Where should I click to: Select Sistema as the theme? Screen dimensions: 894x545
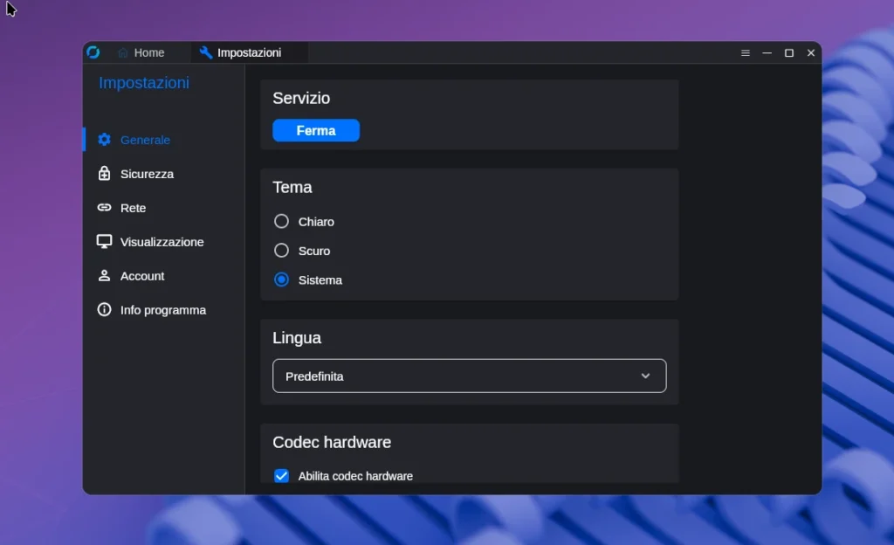click(x=281, y=279)
